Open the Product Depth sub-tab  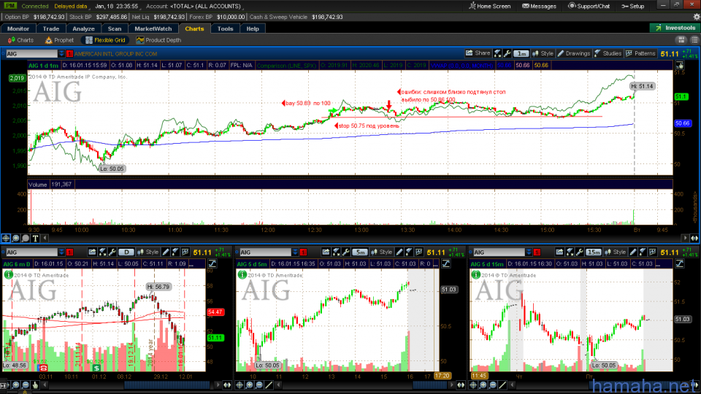coord(158,40)
